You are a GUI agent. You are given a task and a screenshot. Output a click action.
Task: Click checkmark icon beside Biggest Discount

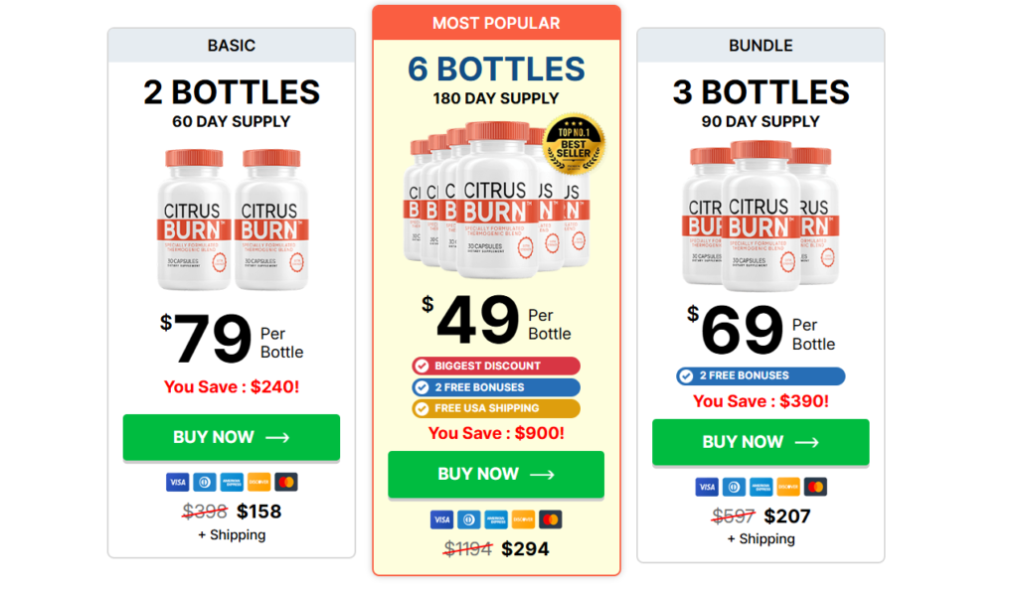(422, 367)
